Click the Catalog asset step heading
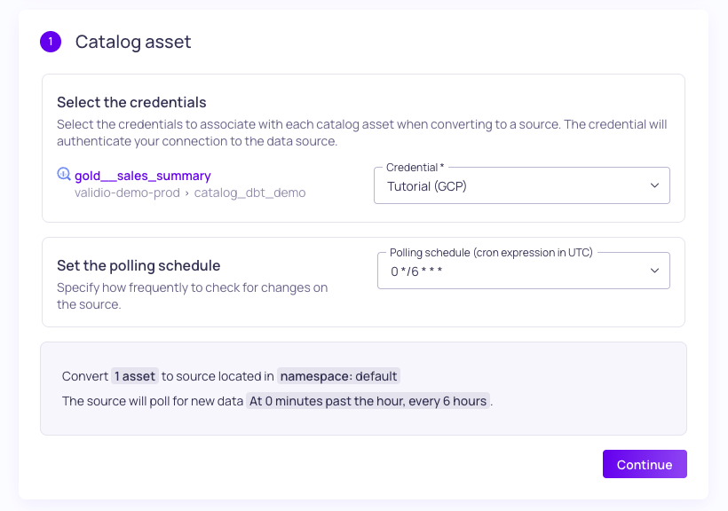This screenshot has height=511, width=728. pyautogui.click(x=133, y=42)
